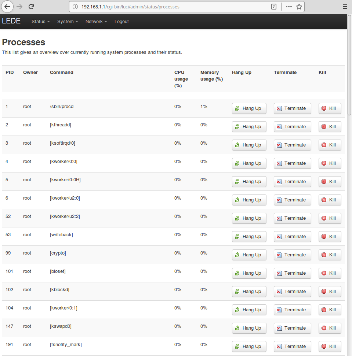Click the LEDE brand link
Image resolution: width=352 pixels, height=356 pixels.
[x=11, y=21]
